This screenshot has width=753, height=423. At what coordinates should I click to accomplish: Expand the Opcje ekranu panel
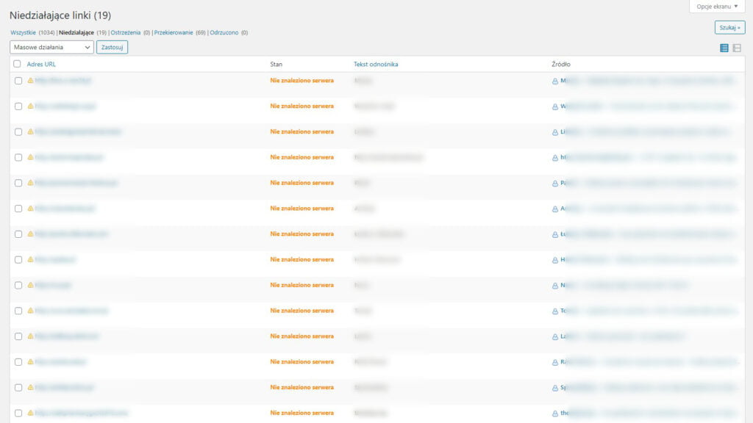click(x=717, y=6)
